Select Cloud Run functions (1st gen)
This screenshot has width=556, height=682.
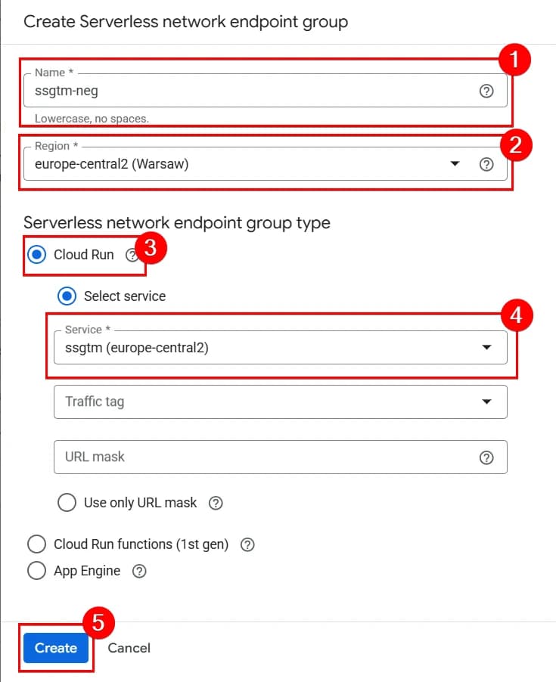tap(36, 544)
